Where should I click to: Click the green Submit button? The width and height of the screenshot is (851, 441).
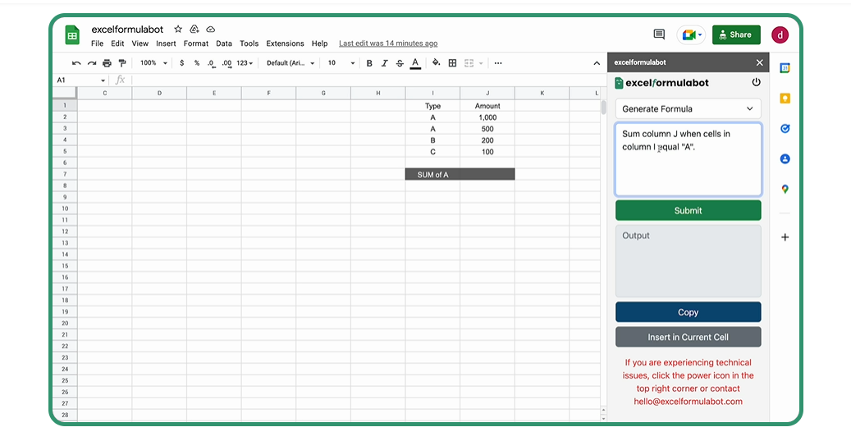pos(688,210)
